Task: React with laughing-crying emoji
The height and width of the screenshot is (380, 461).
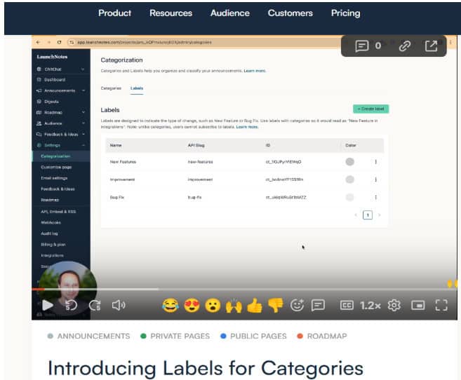Action: pos(171,306)
